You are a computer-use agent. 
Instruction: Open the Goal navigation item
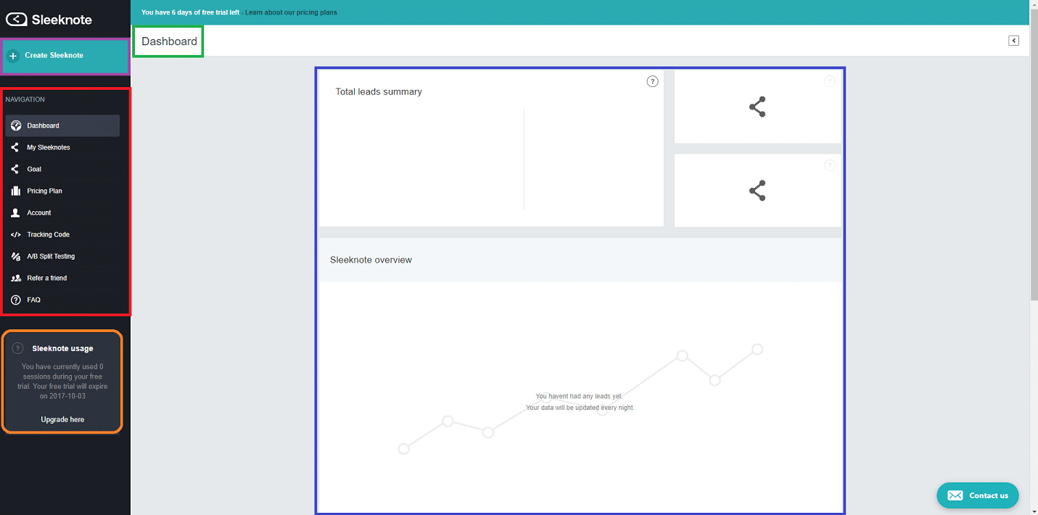coord(62,169)
